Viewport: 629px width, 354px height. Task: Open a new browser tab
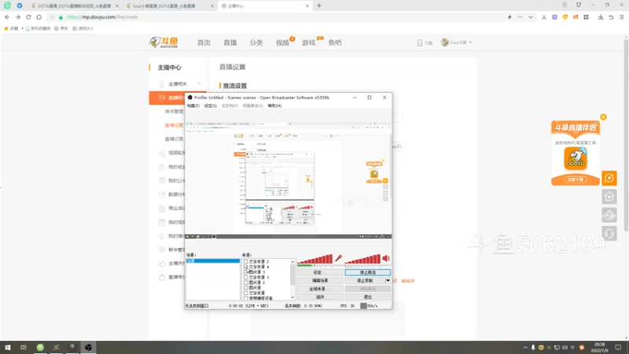319,6
